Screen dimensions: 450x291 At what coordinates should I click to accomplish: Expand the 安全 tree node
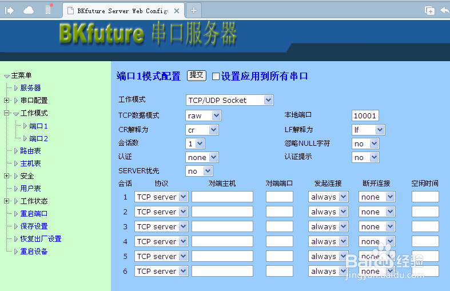[7, 176]
